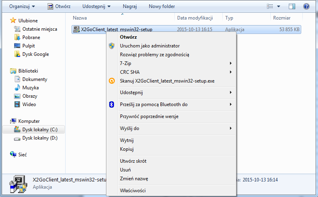The width and height of the screenshot is (318, 197).
Task: Sort by the Nazwa column header
Action: coord(80,18)
